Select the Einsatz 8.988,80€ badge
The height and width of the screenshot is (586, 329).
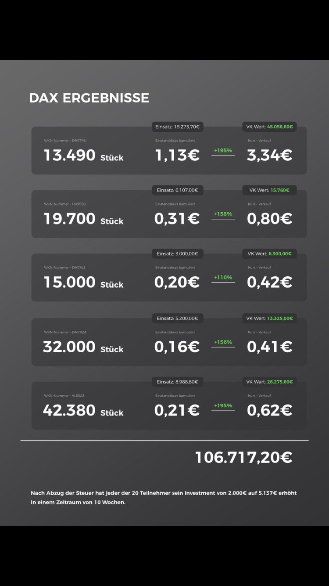pyautogui.click(x=177, y=382)
